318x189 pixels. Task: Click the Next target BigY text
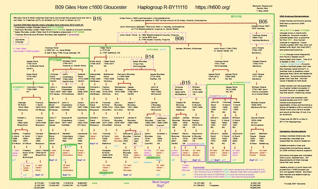160,184
